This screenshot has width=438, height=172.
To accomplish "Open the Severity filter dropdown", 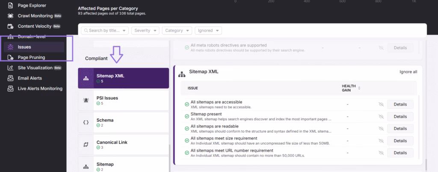I will pos(145,30).
